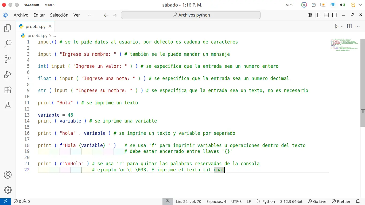Click the Wi-Fi icon in system tray

pyautogui.click(x=333, y=5)
